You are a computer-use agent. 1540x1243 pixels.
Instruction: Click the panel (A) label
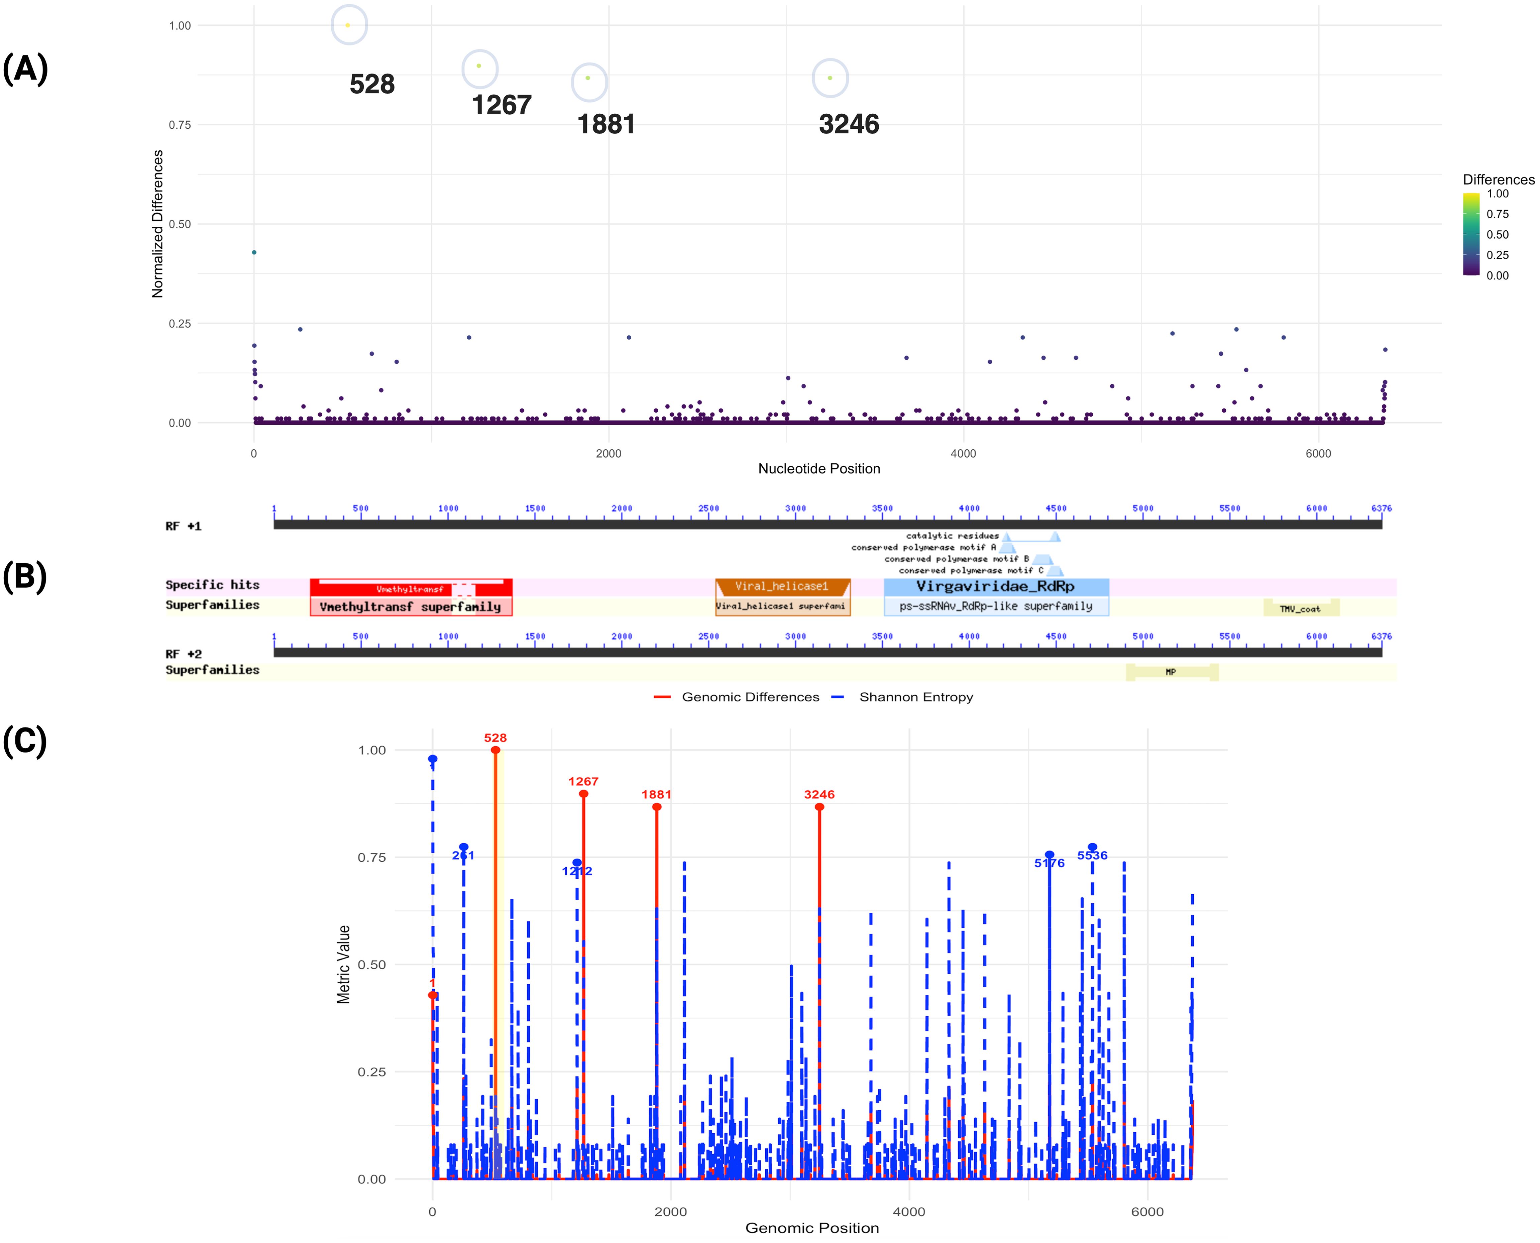pyautogui.click(x=25, y=70)
